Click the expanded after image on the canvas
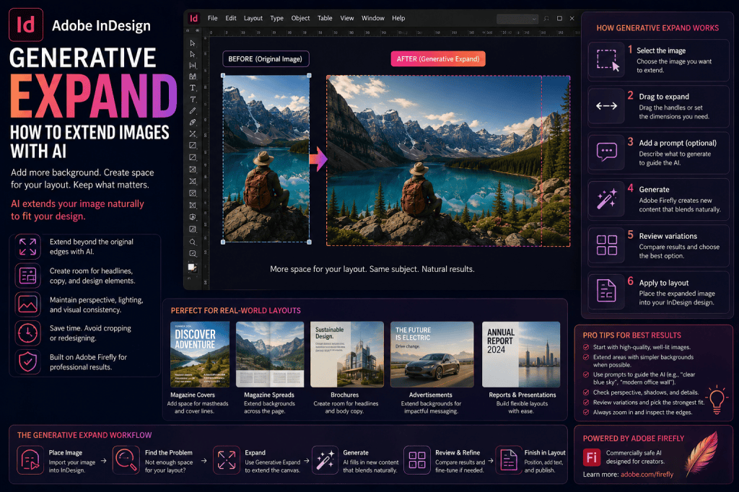The image size is (739, 492). coord(448,161)
